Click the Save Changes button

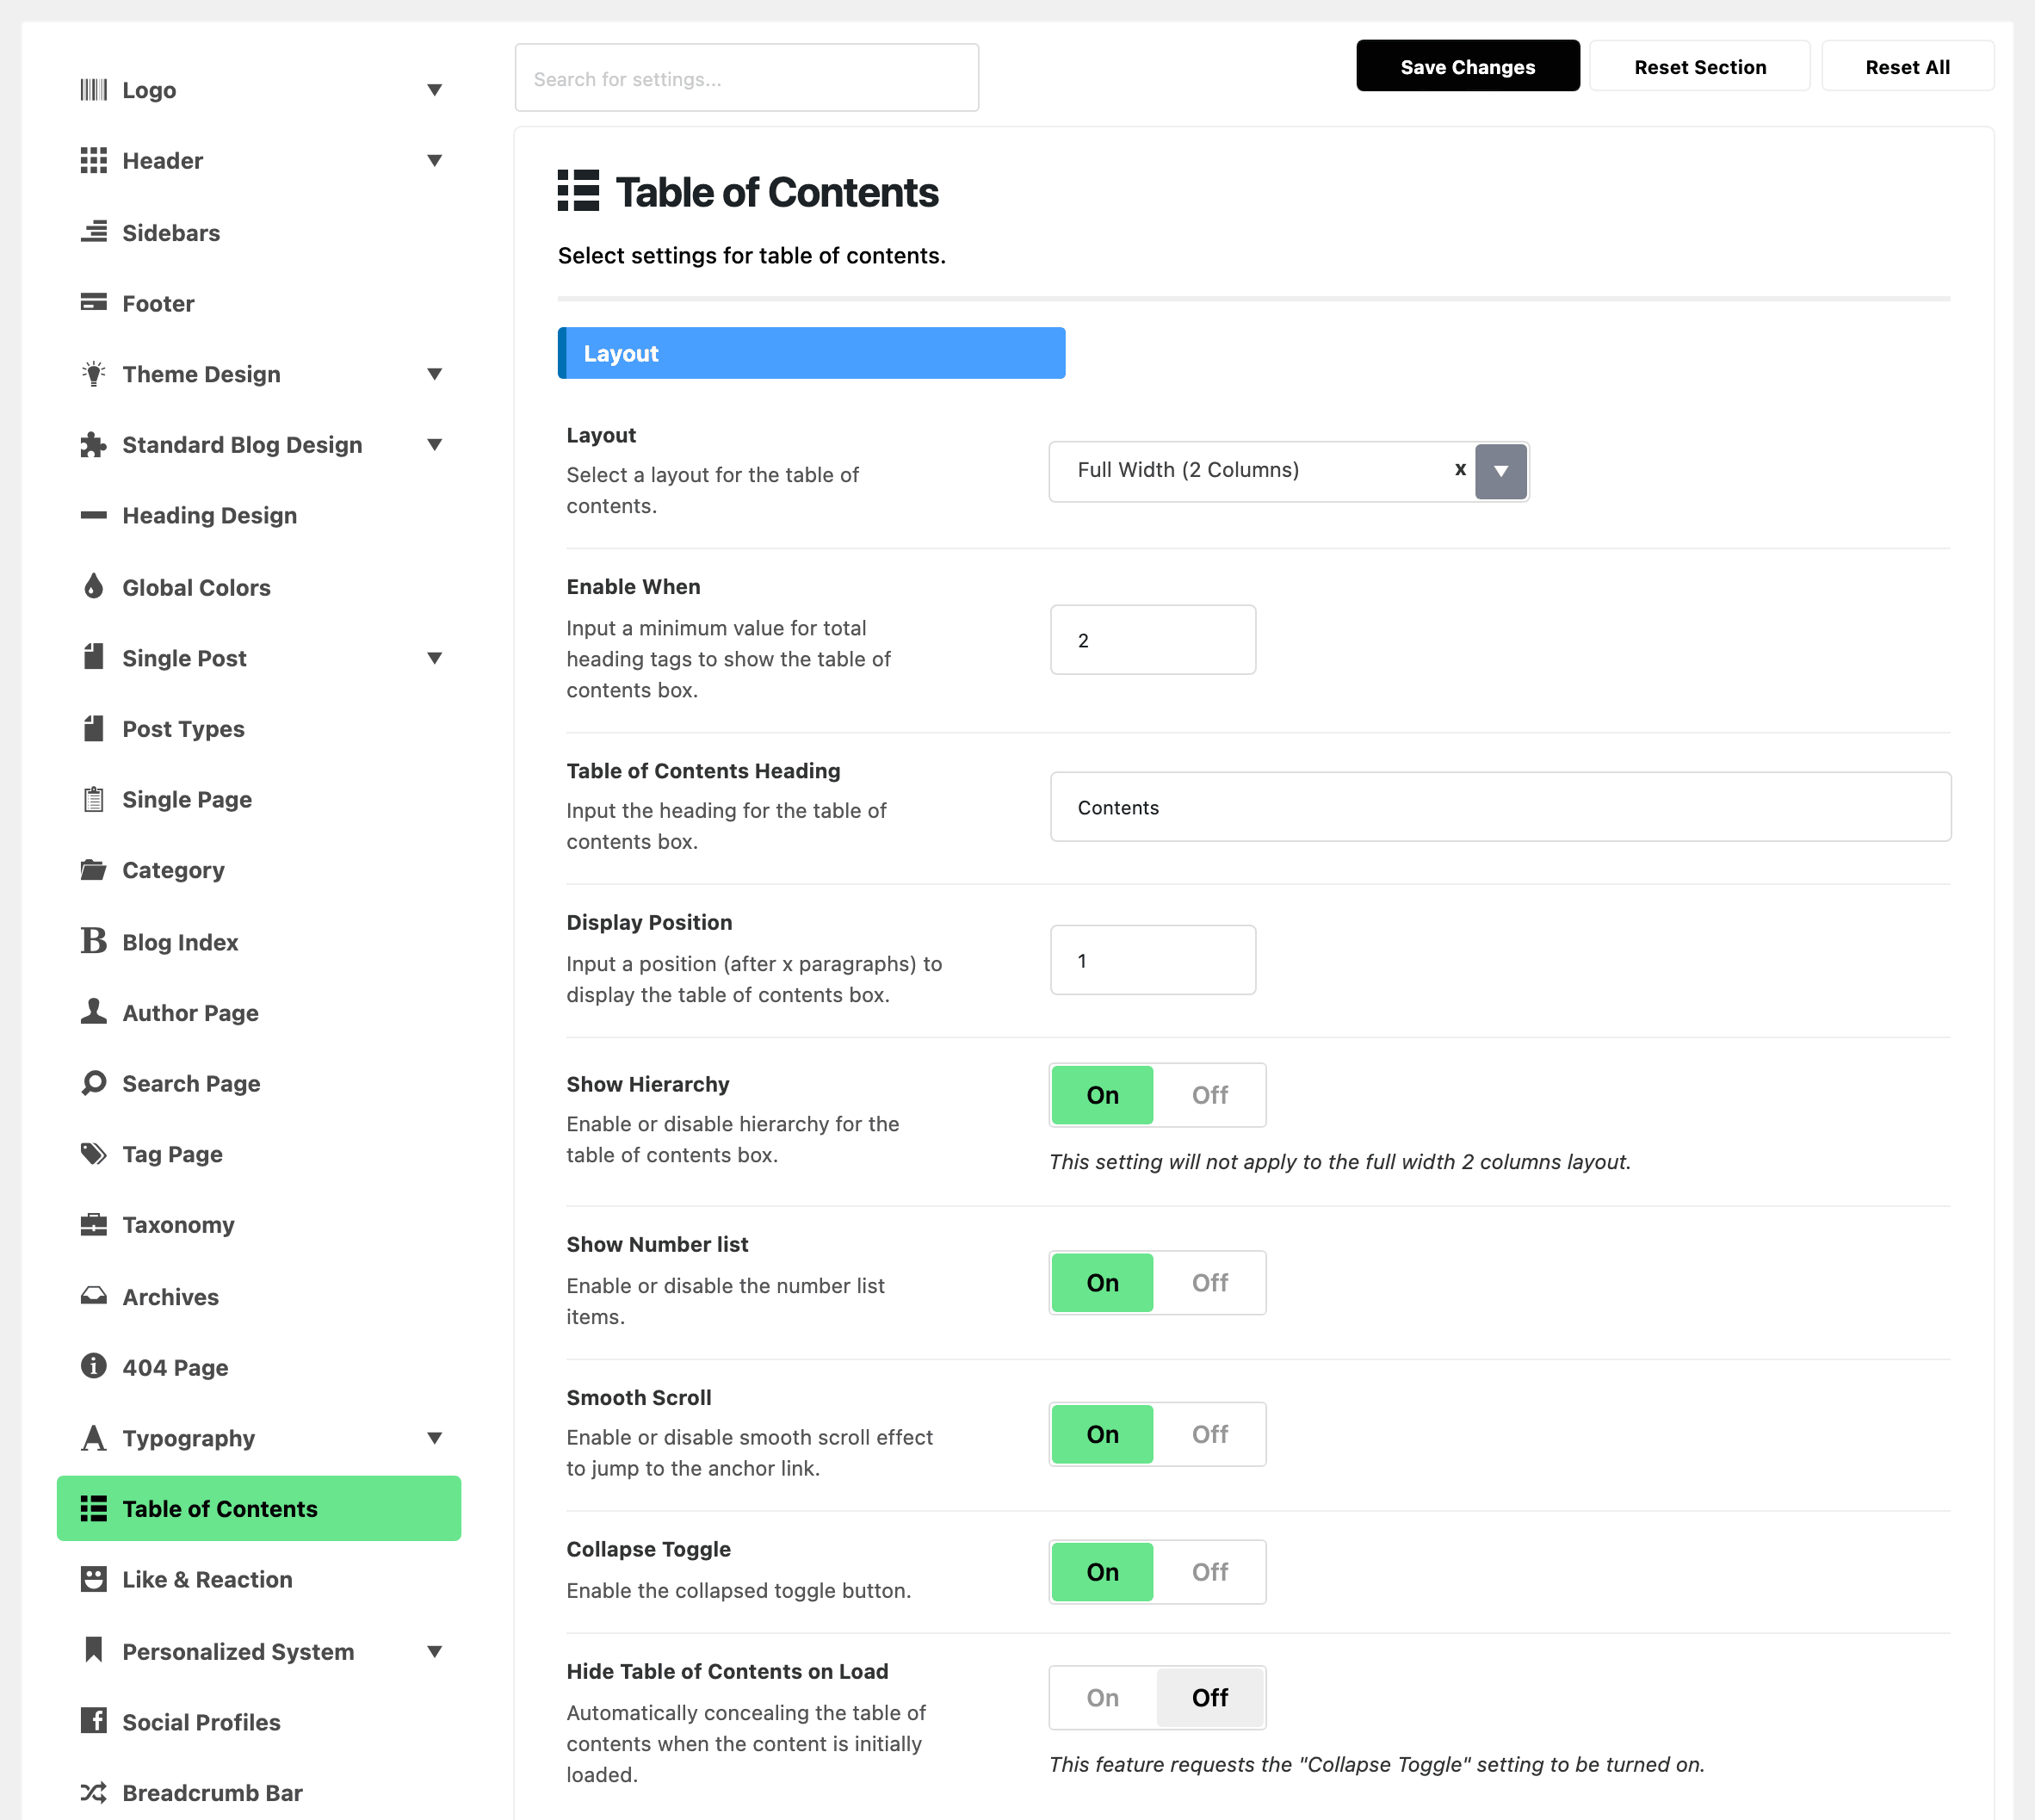click(1467, 66)
